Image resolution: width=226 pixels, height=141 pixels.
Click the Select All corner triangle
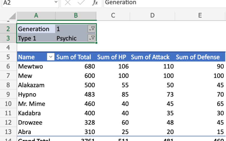(12, 16)
